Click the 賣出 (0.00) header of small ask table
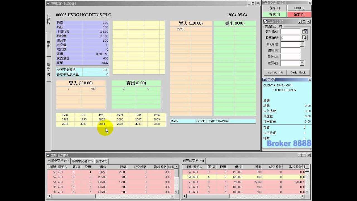 (136, 83)
